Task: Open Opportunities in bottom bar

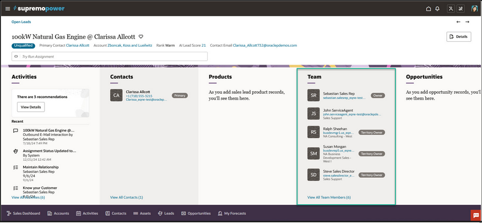Action: (196, 213)
